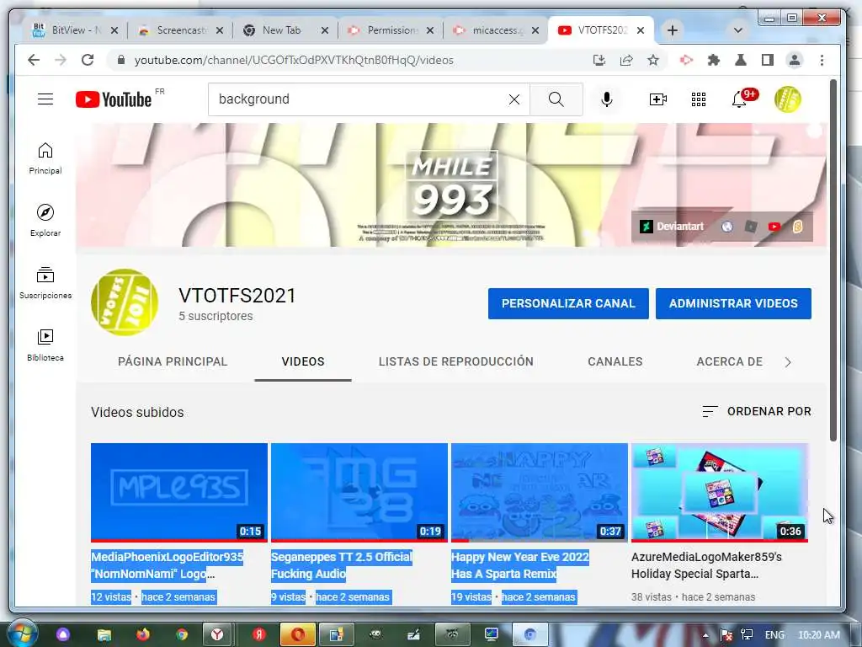The height and width of the screenshot is (647, 862).
Task: Click PERSONALIZAR CANAL button
Action: tap(568, 303)
